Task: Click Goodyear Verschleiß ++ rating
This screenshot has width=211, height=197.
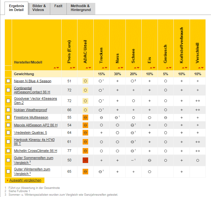Action: pyautogui.click(x=197, y=101)
